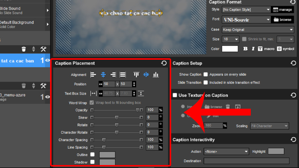
Task: Insert a macro into caption
Action: coord(266,49)
